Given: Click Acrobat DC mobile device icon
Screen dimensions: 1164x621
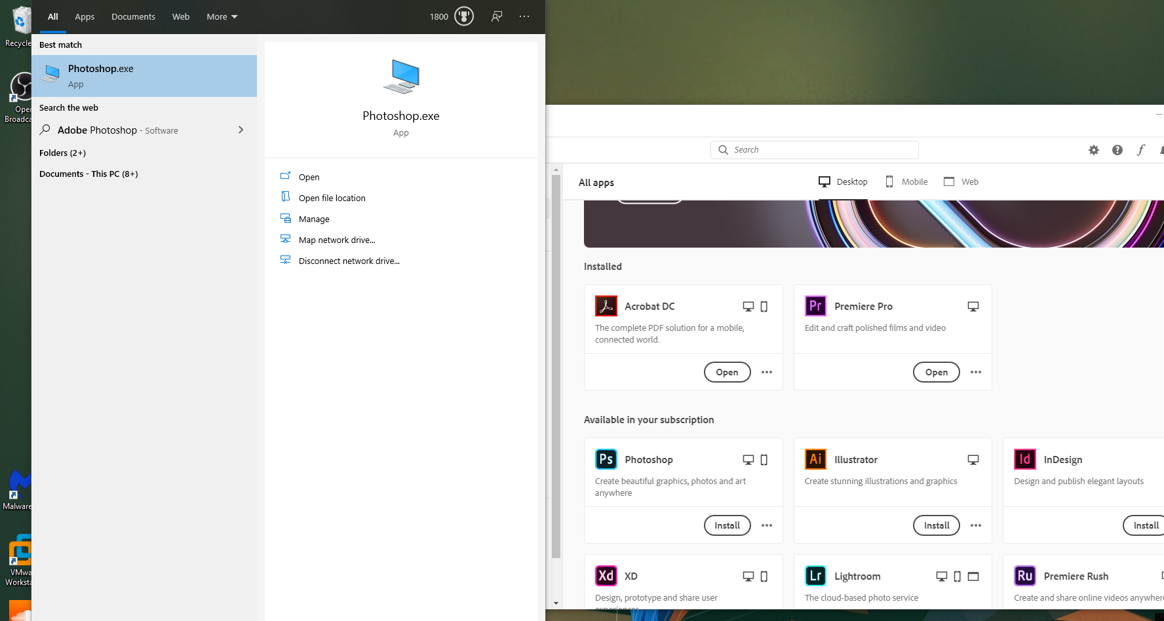Looking at the screenshot, I should pyautogui.click(x=764, y=307).
